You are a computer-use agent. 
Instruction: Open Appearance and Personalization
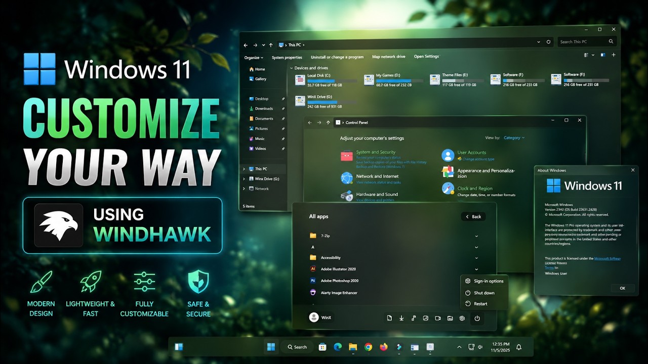[486, 173]
